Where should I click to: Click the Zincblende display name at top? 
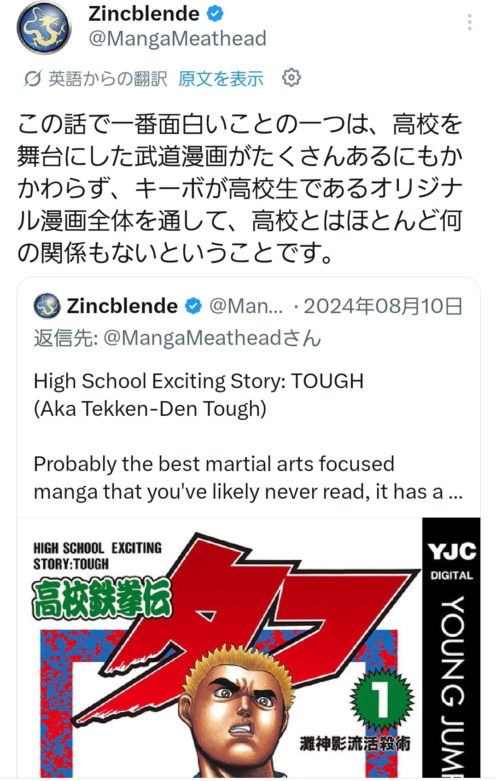pos(144,14)
